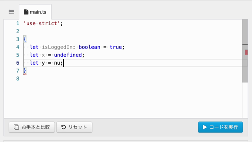
Task: Click the word undefined on line 5
Action: (68, 55)
